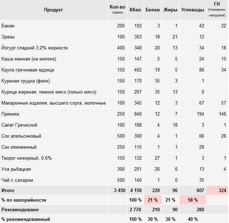Click the Углеводы column header

coord(193,10)
